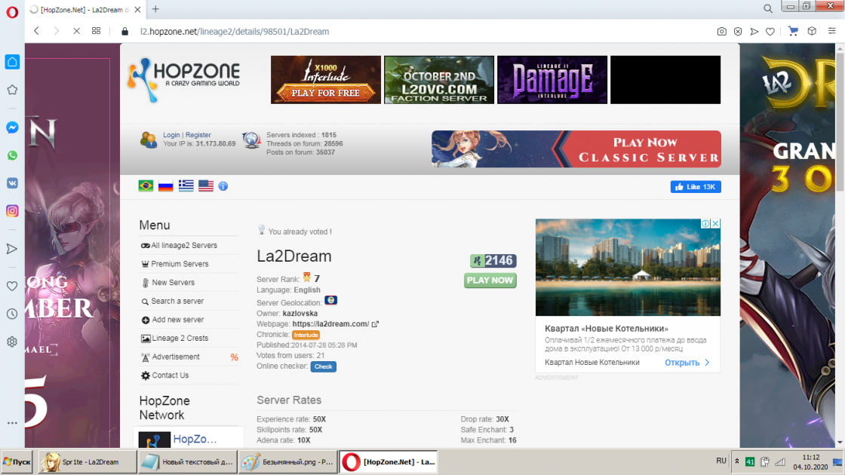Open the VK sidebar panel

[x=12, y=183]
